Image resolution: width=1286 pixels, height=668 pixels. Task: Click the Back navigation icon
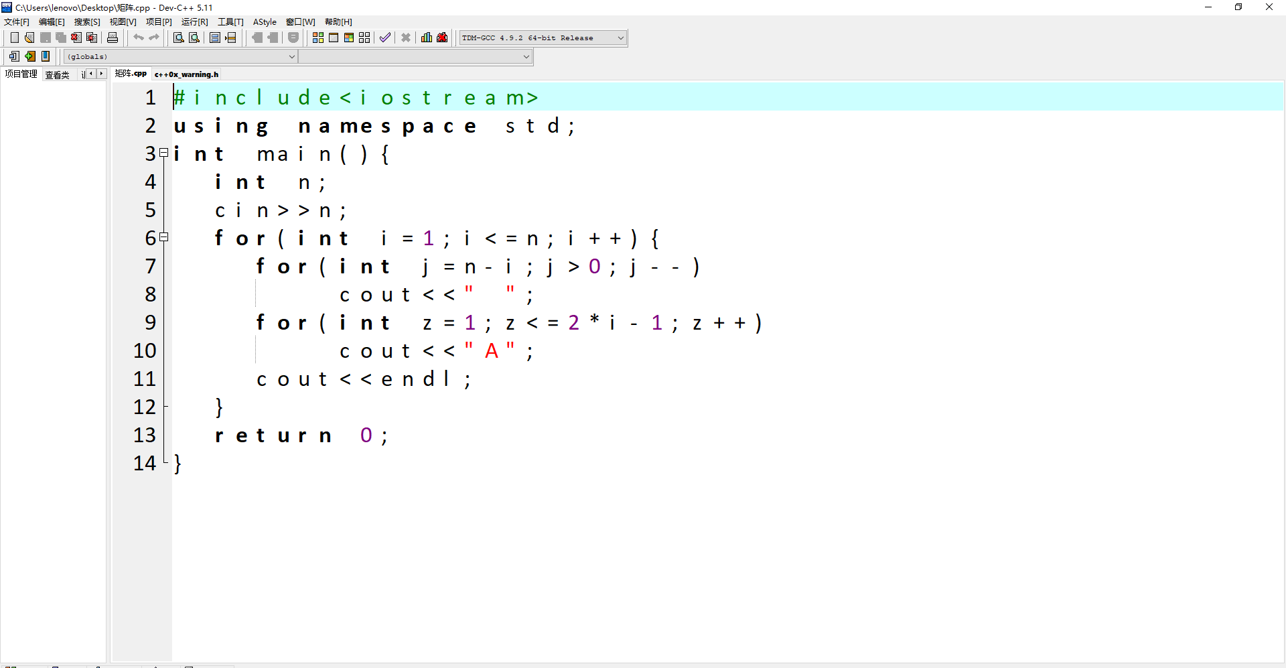tap(257, 38)
